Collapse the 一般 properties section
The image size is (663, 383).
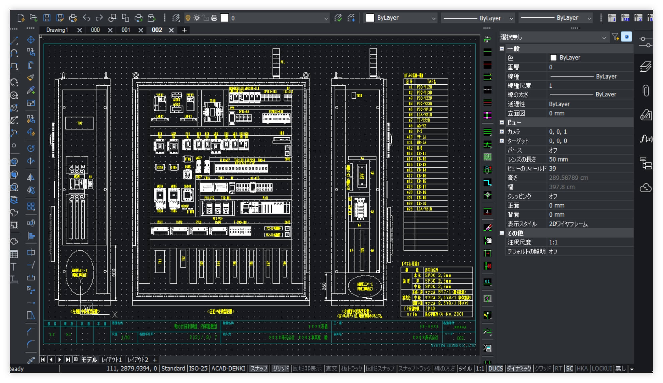click(502, 49)
